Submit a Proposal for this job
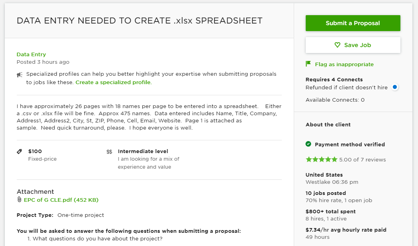The height and width of the screenshot is (246, 418). coord(353,23)
